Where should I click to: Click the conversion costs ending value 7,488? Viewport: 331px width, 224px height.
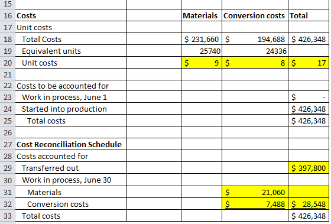[x=255, y=204]
